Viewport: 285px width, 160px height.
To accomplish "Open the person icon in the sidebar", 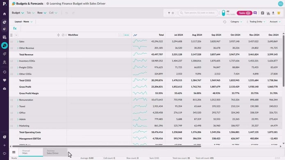I will pyautogui.click(x=5, y=62).
